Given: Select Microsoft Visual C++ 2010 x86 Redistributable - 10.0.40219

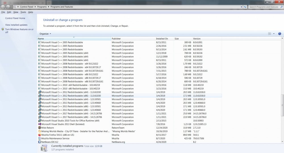Looking at the screenshot, I should (x=130, y=89).
